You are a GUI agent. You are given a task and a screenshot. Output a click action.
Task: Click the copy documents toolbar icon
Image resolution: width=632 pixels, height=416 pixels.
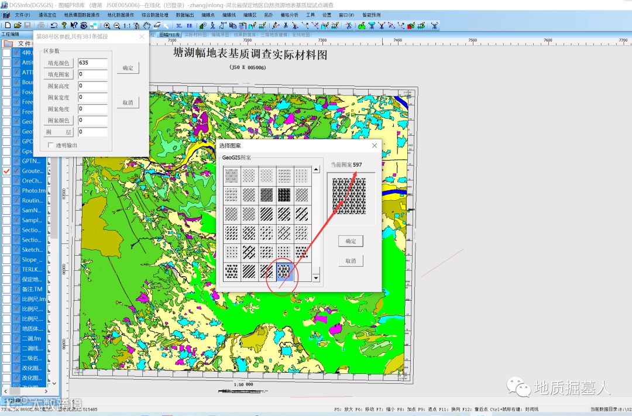(x=232, y=25)
